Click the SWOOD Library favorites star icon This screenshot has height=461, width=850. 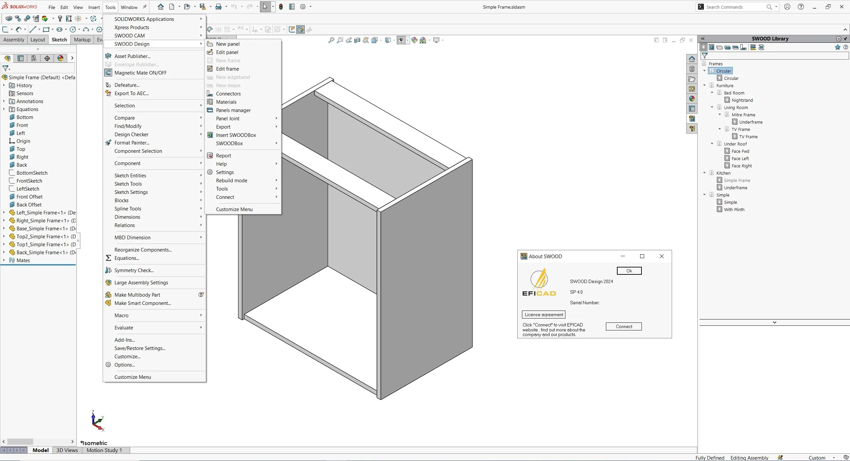tap(838, 47)
